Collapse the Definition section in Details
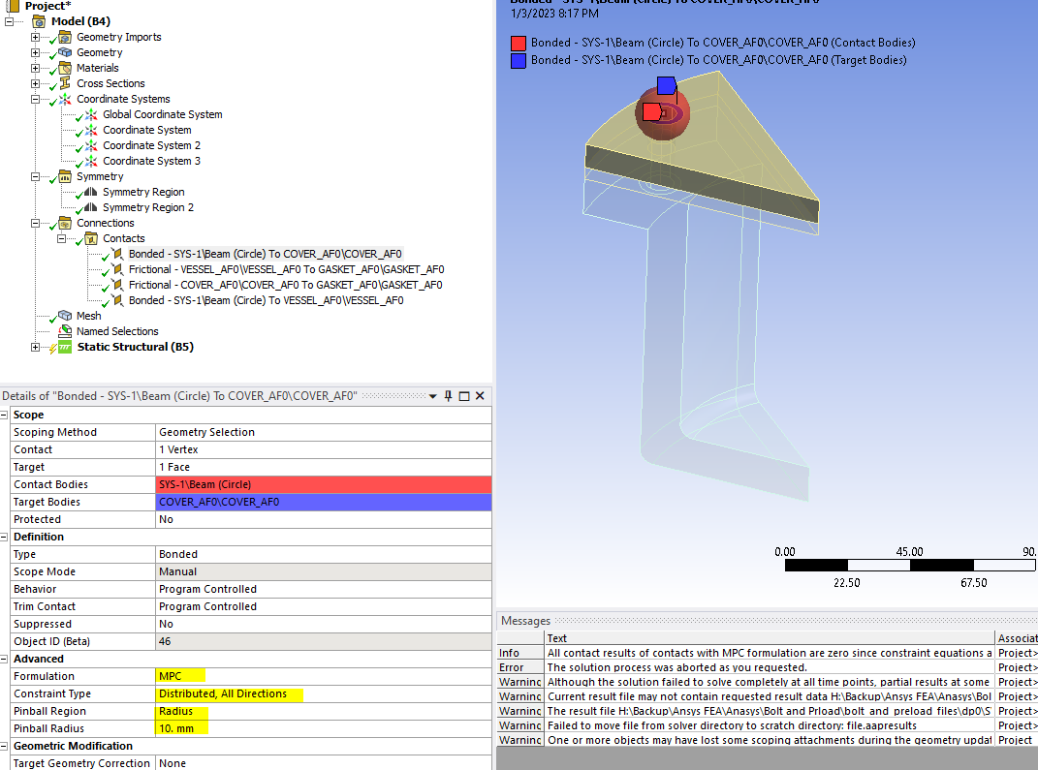This screenshot has height=770, width=1038. 4,538
